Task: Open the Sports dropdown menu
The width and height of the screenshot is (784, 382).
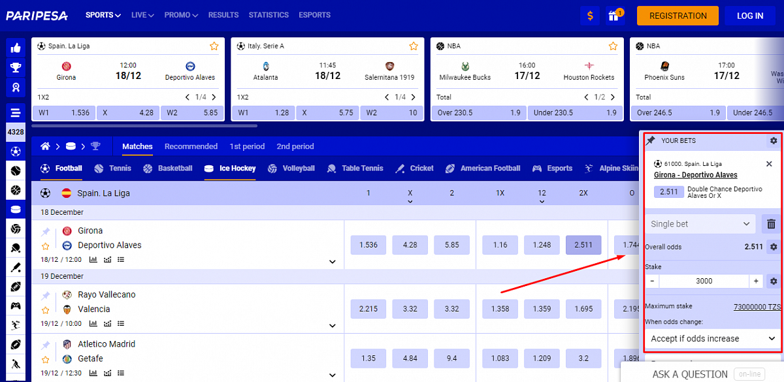Action: 103,15
